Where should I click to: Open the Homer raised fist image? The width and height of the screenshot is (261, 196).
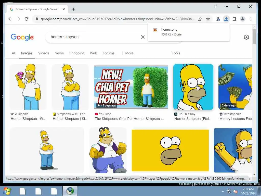pyautogui.click(x=233, y=150)
